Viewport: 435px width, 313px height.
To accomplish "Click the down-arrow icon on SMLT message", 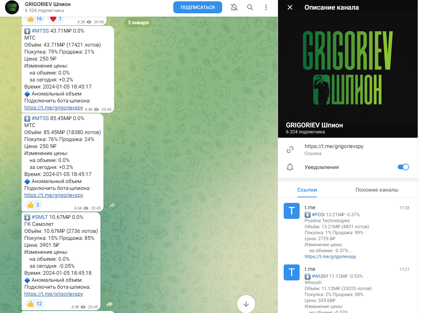I will tap(27, 217).
